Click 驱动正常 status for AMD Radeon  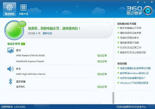coord(102,56)
